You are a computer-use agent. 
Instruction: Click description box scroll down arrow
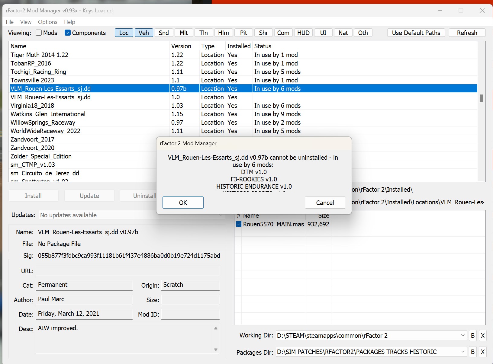pyautogui.click(x=216, y=350)
